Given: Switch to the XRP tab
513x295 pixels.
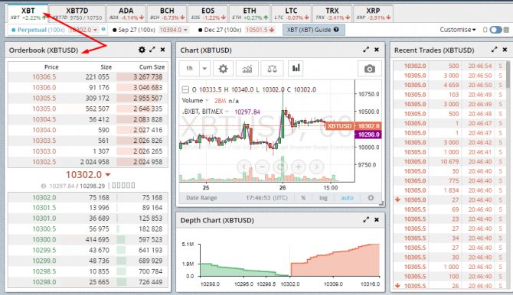Looking at the screenshot, I should [x=373, y=14].
